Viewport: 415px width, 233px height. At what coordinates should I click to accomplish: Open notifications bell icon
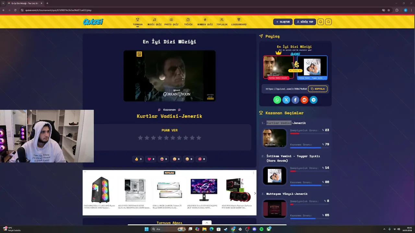pos(320,22)
